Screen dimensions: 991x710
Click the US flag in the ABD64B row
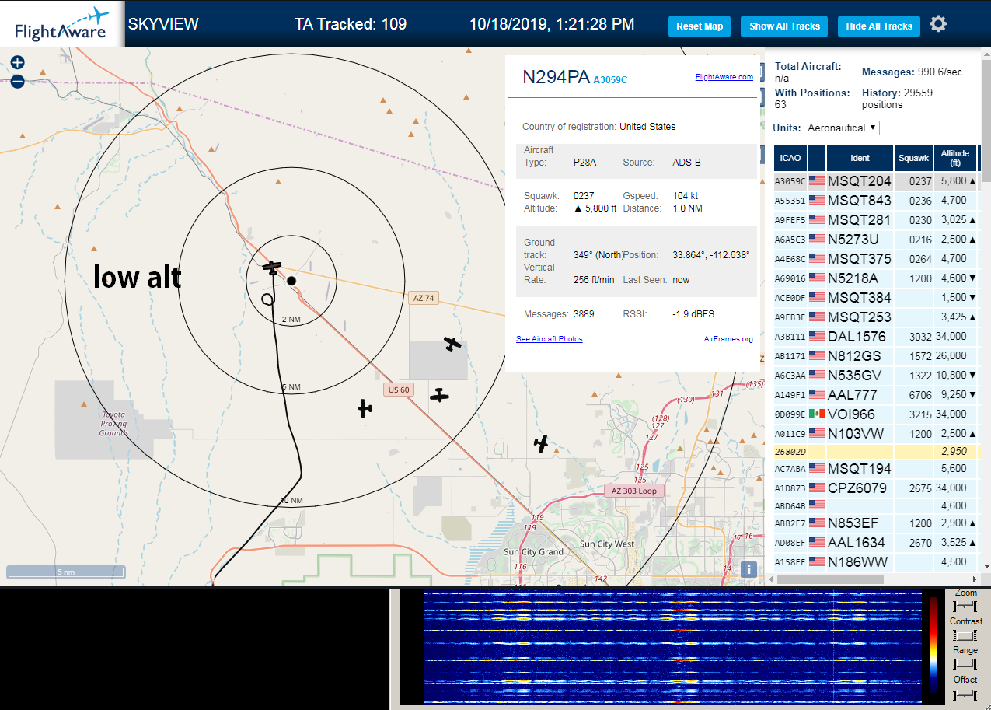[x=816, y=505]
